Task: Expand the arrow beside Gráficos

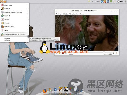Action: pyautogui.click(x=28, y=9)
